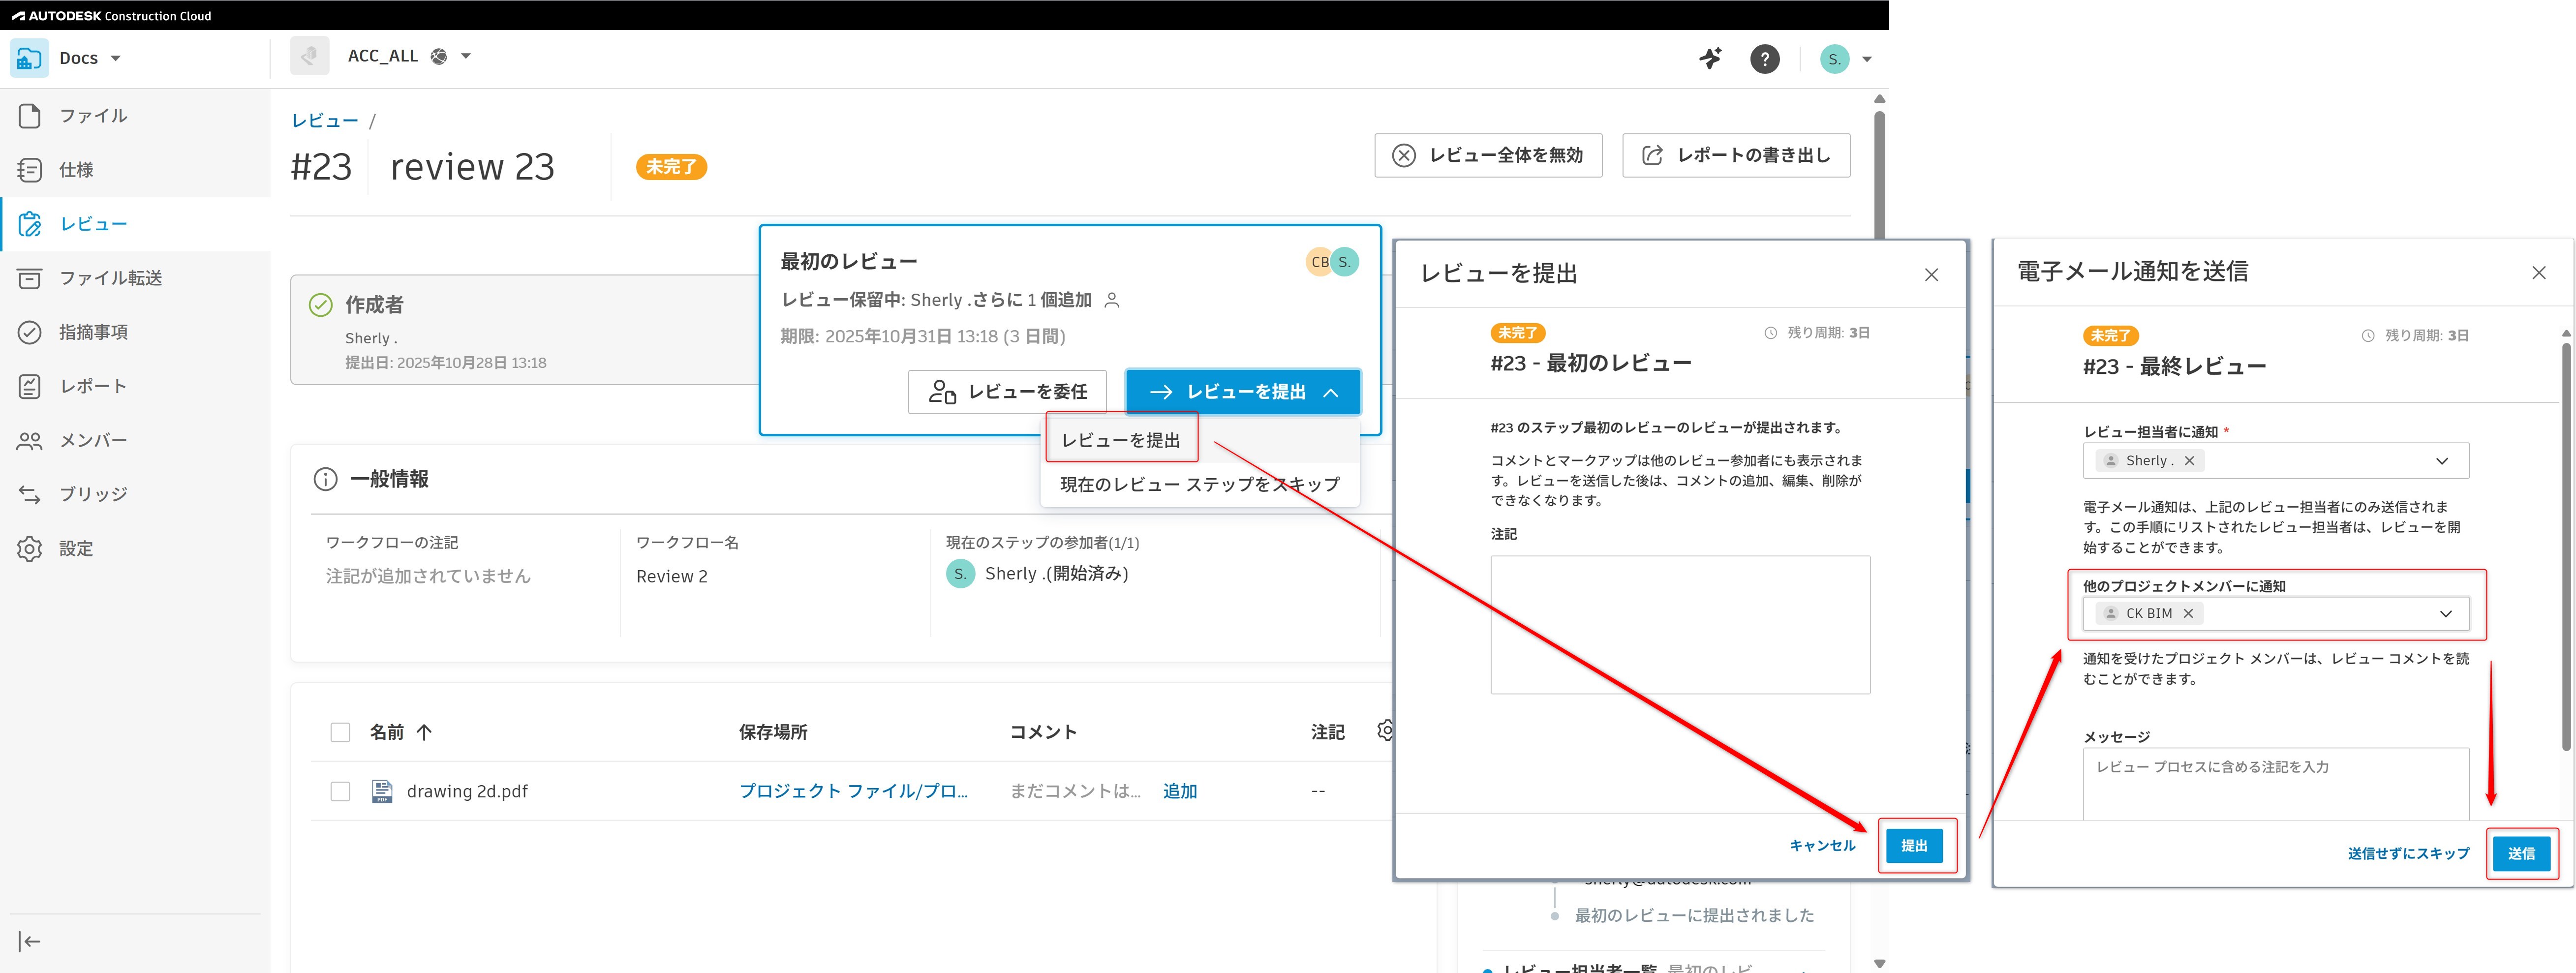Click the レビューを委任 button
The image size is (2576, 973).
1007,391
